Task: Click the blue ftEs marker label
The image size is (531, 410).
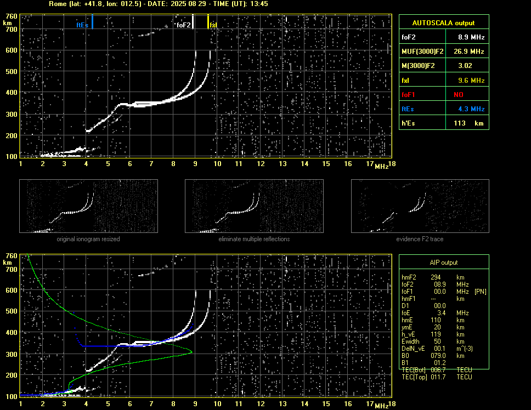Action: click(82, 25)
